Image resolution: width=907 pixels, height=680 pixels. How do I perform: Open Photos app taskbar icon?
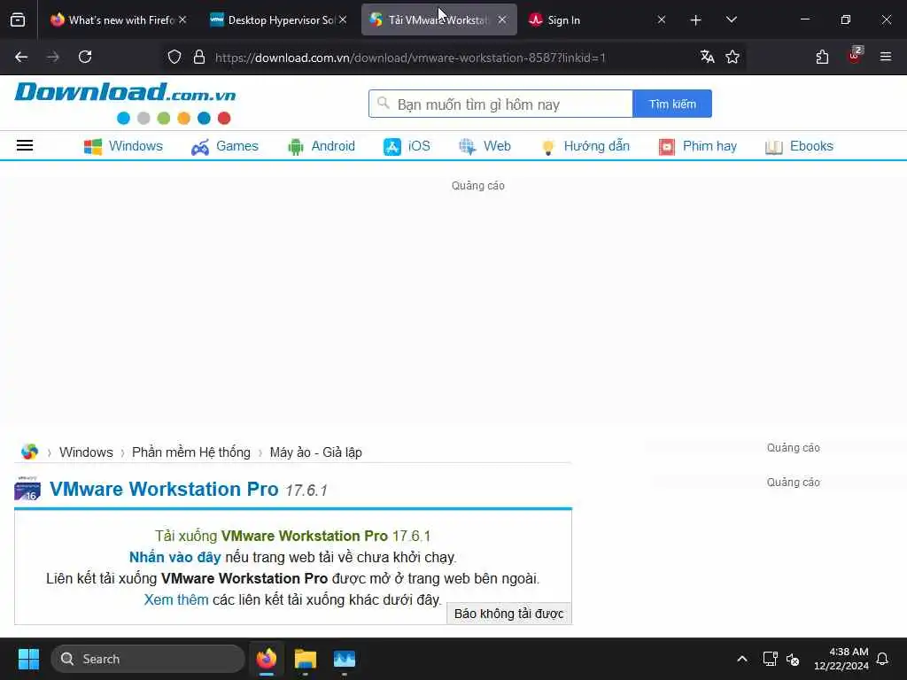pyautogui.click(x=345, y=659)
